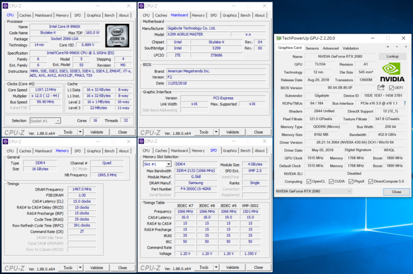
Task: Click the Tools arrow in the SPD window
Action: point(216,267)
